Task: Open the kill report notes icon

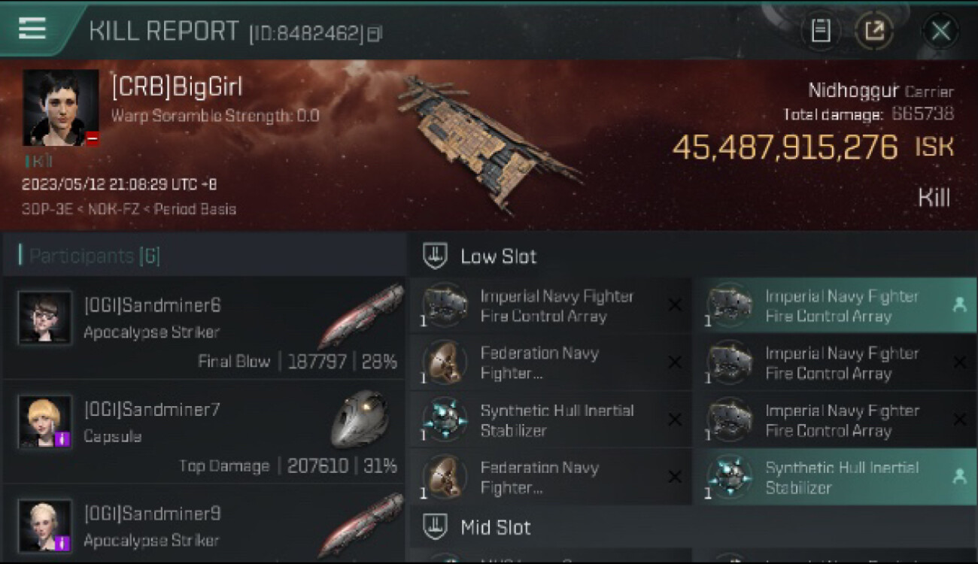Action: coord(820,31)
